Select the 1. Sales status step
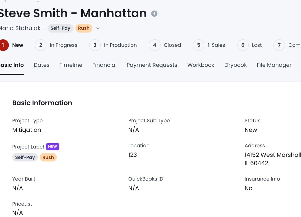Screen dimensions: 301x217 [209, 45]
